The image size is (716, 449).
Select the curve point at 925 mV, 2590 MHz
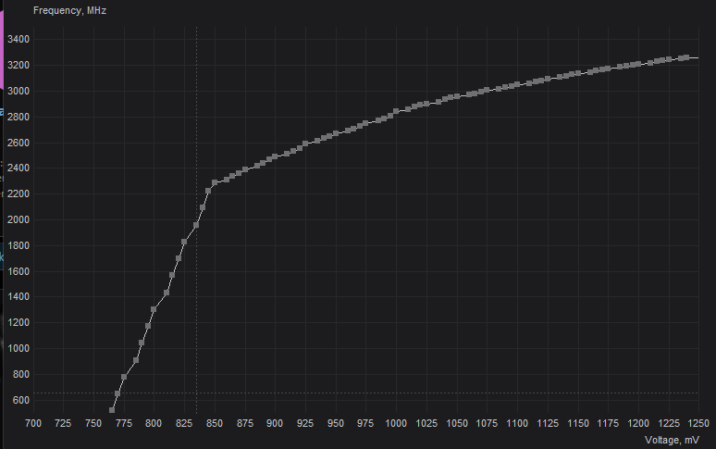click(305, 143)
